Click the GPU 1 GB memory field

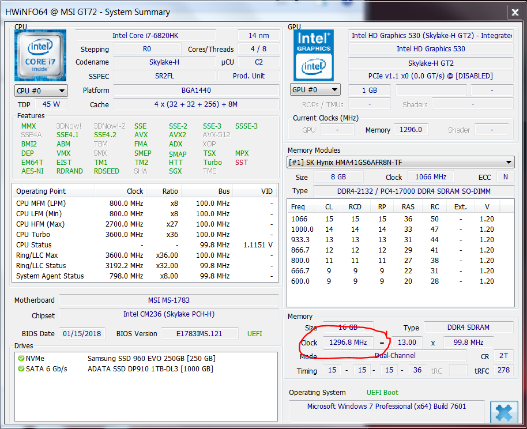tap(370, 91)
